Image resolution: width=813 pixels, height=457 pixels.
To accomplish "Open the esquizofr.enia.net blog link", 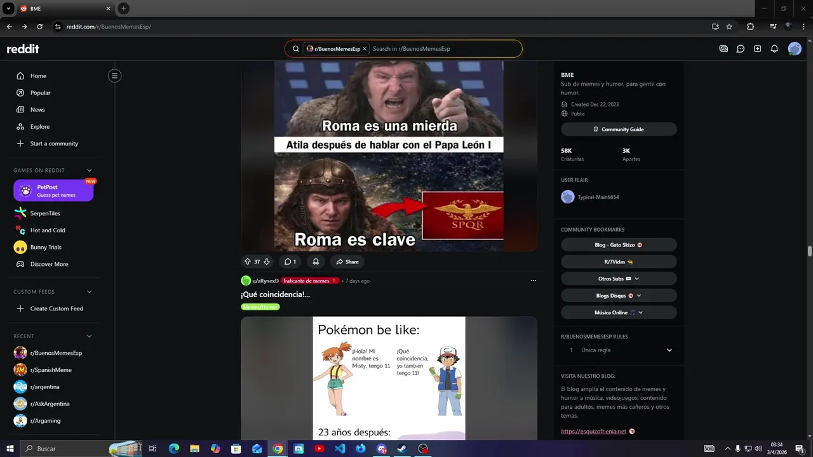I will 593,432.
